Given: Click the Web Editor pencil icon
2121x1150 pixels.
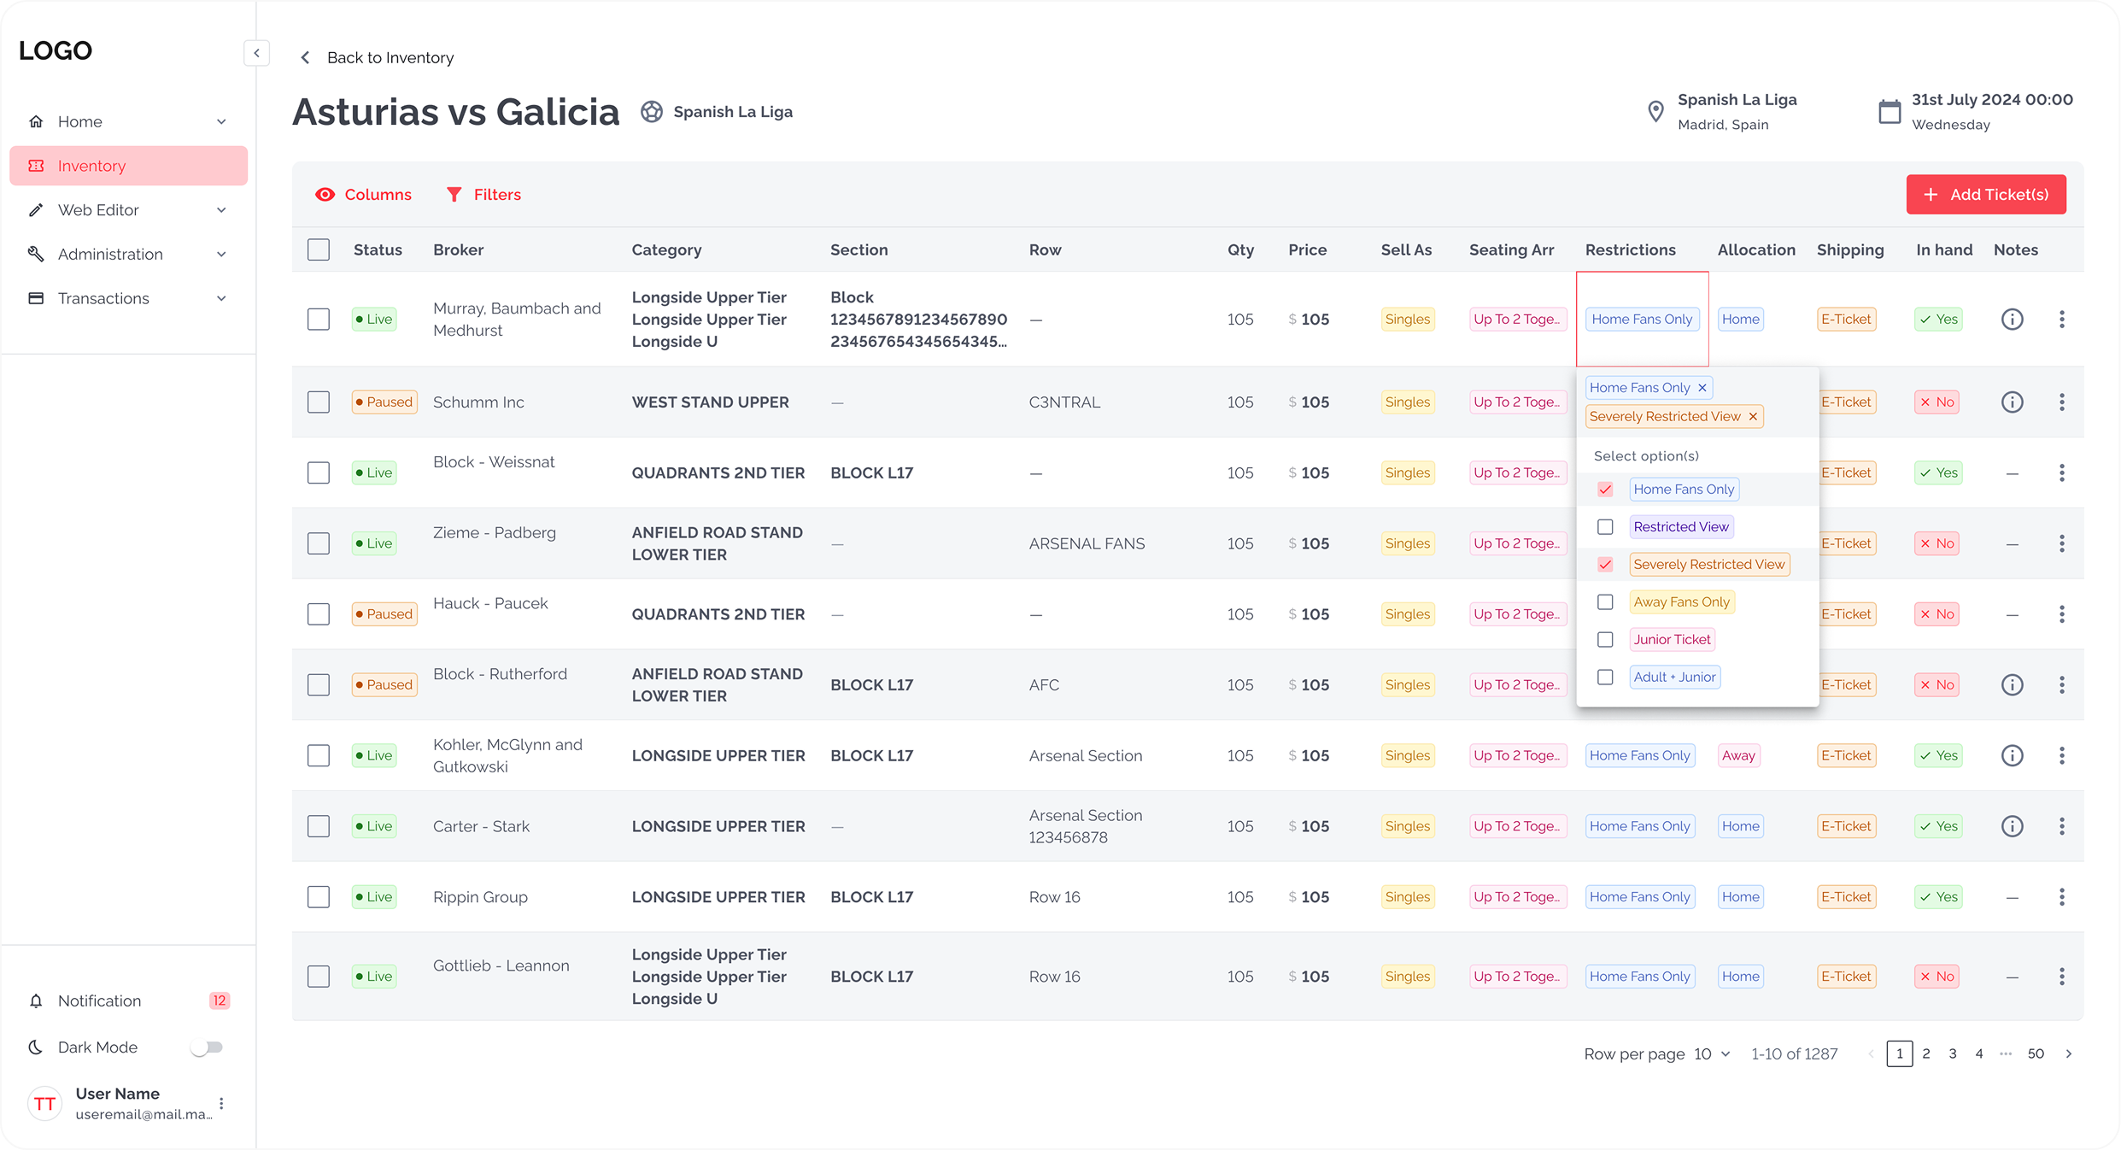Looking at the screenshot, I should click(x=36, y=210).
